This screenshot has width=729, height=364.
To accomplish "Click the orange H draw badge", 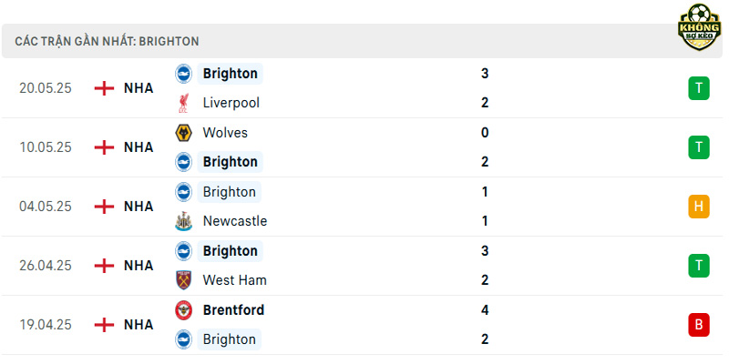I will click(699, 207).
